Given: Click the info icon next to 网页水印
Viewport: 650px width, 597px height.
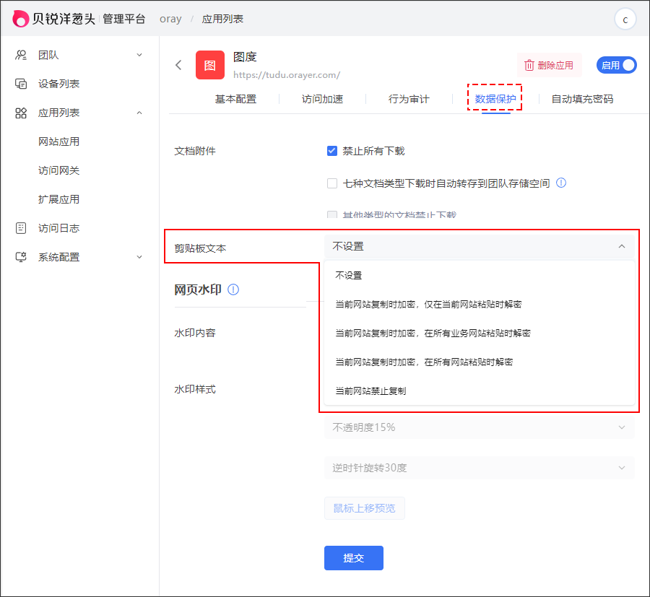Looking at the screenshot, I should tap(233, 289).
